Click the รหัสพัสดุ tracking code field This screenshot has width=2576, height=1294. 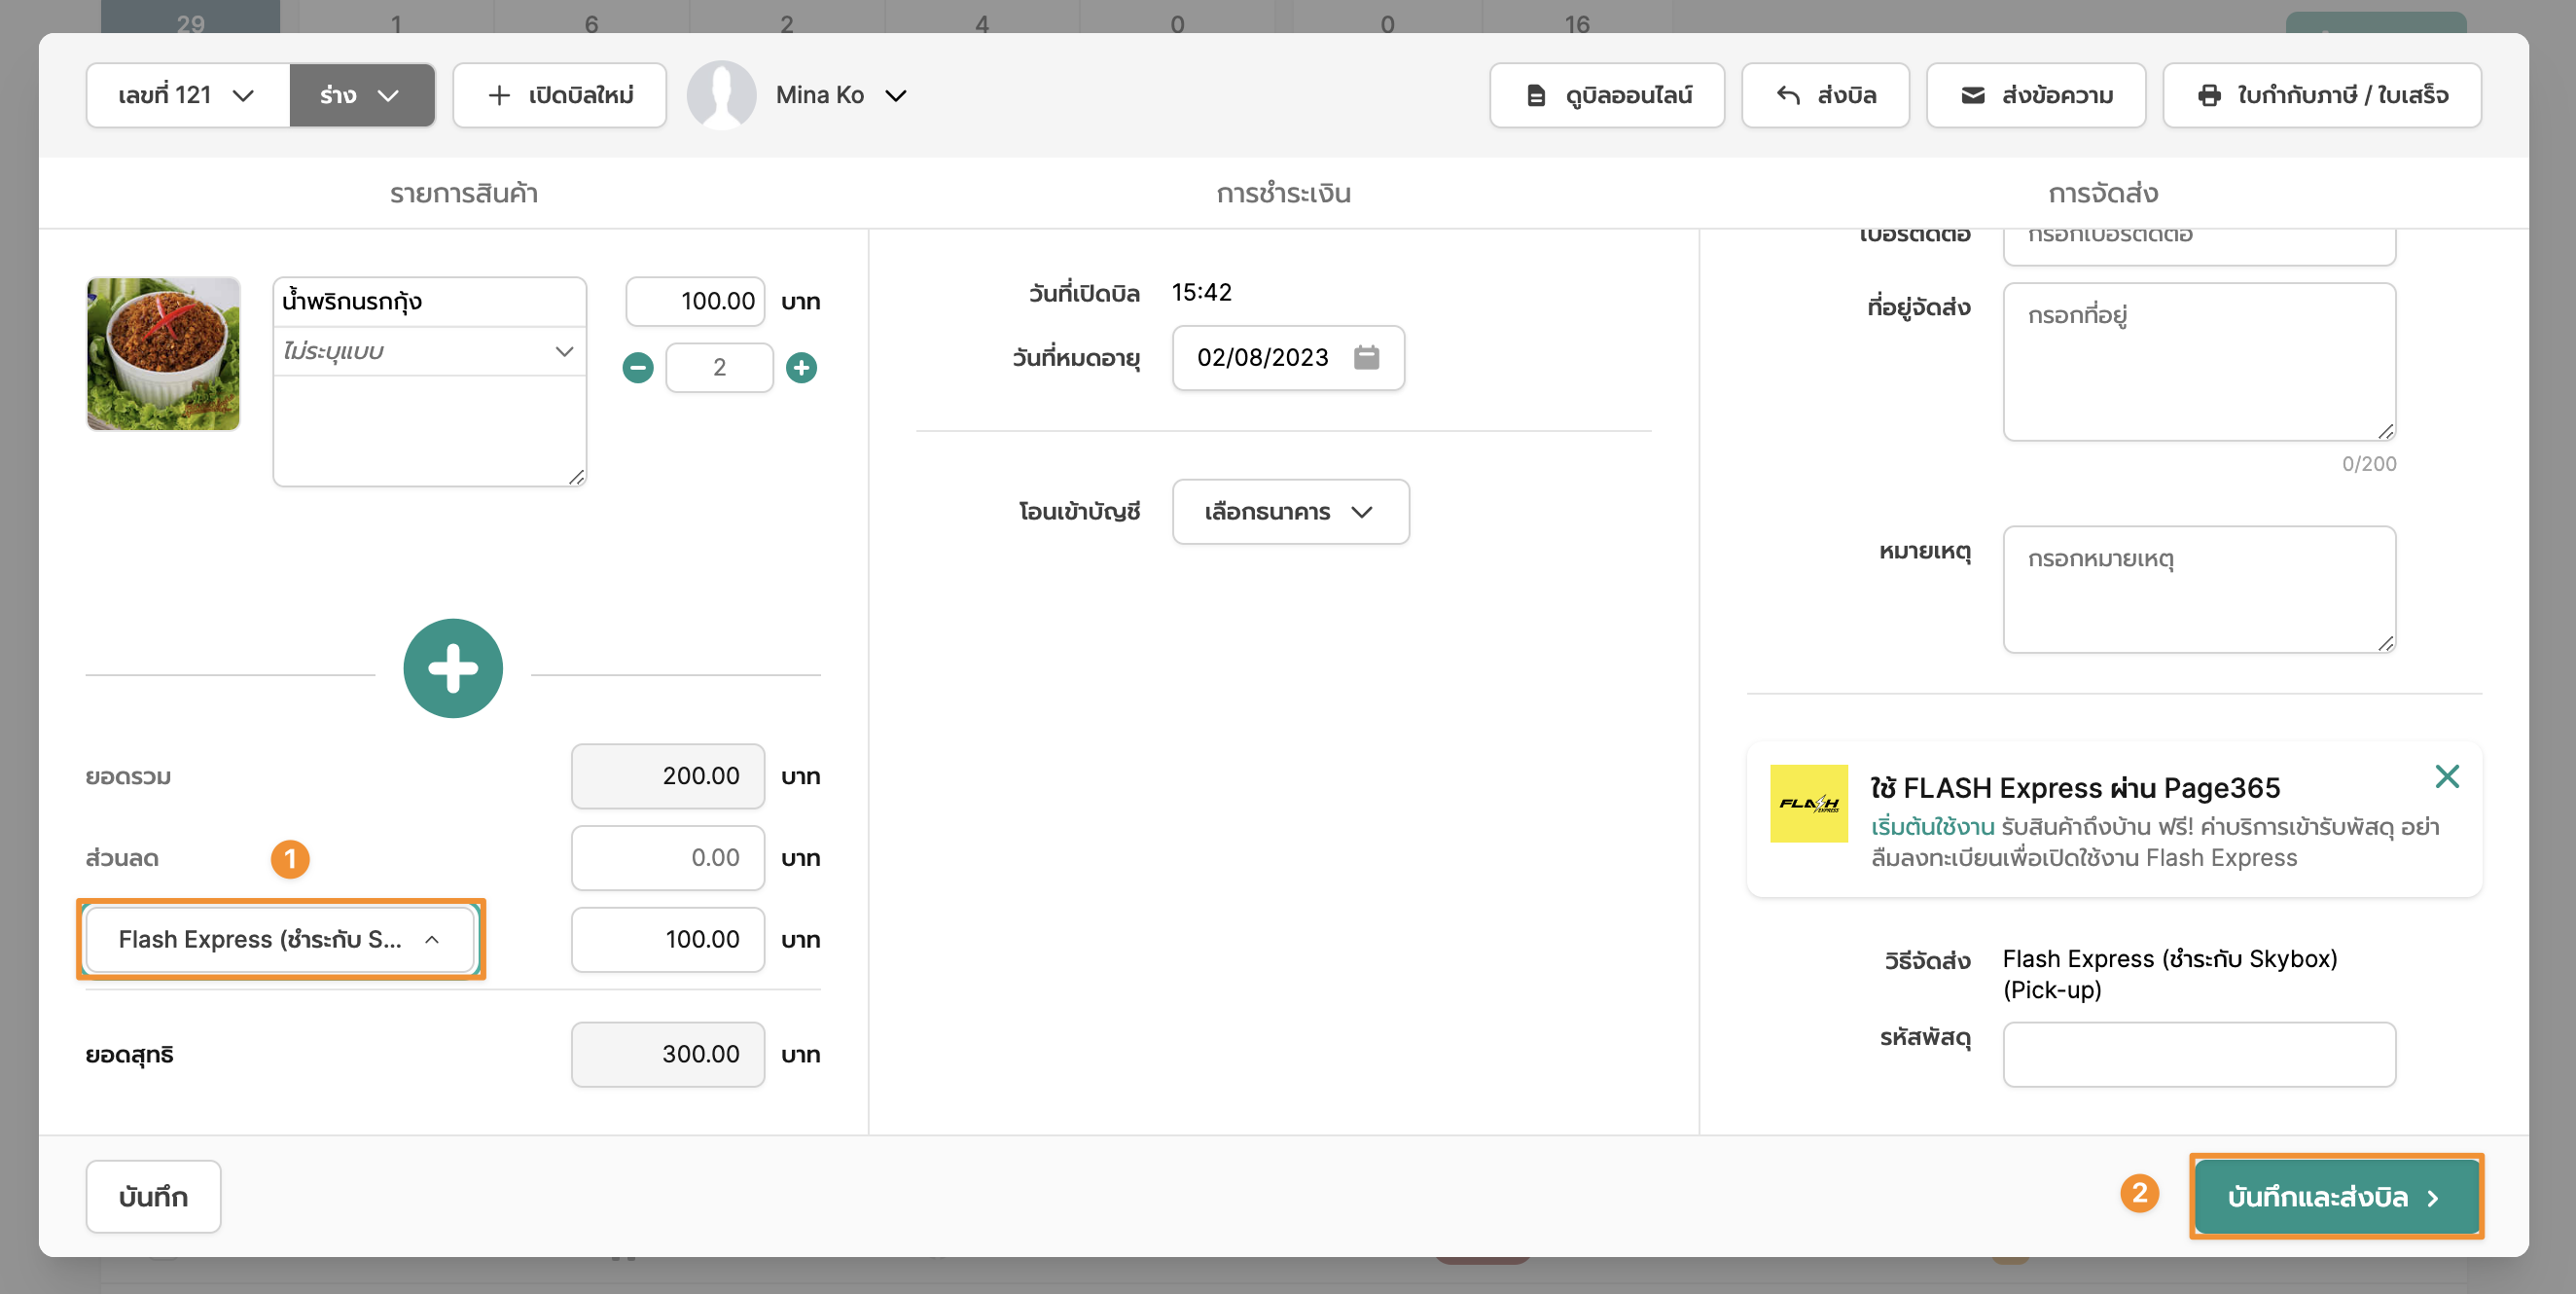[x=2199, y=1054]
